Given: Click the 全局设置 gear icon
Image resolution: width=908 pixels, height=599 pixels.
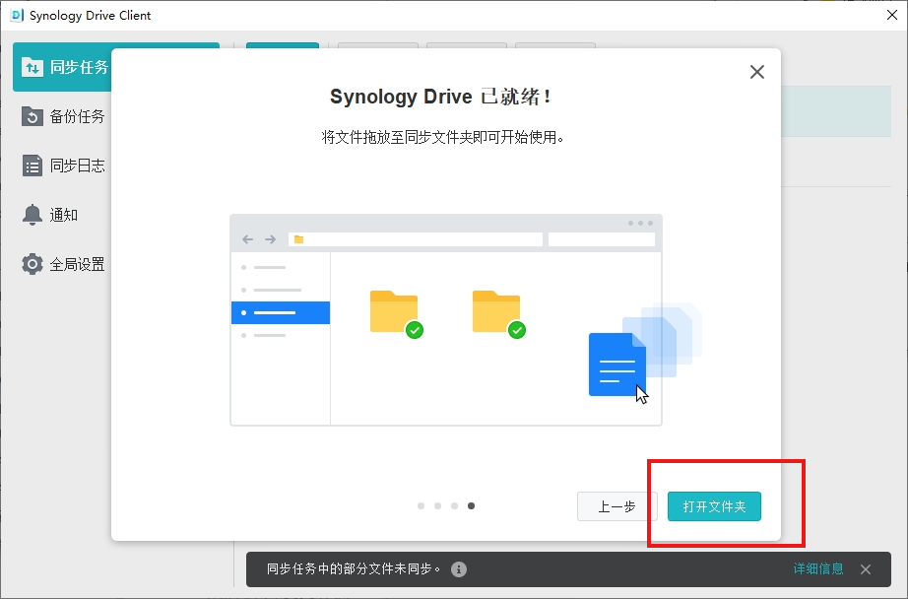Looking at the screenshot, I should tap(32, 264).
